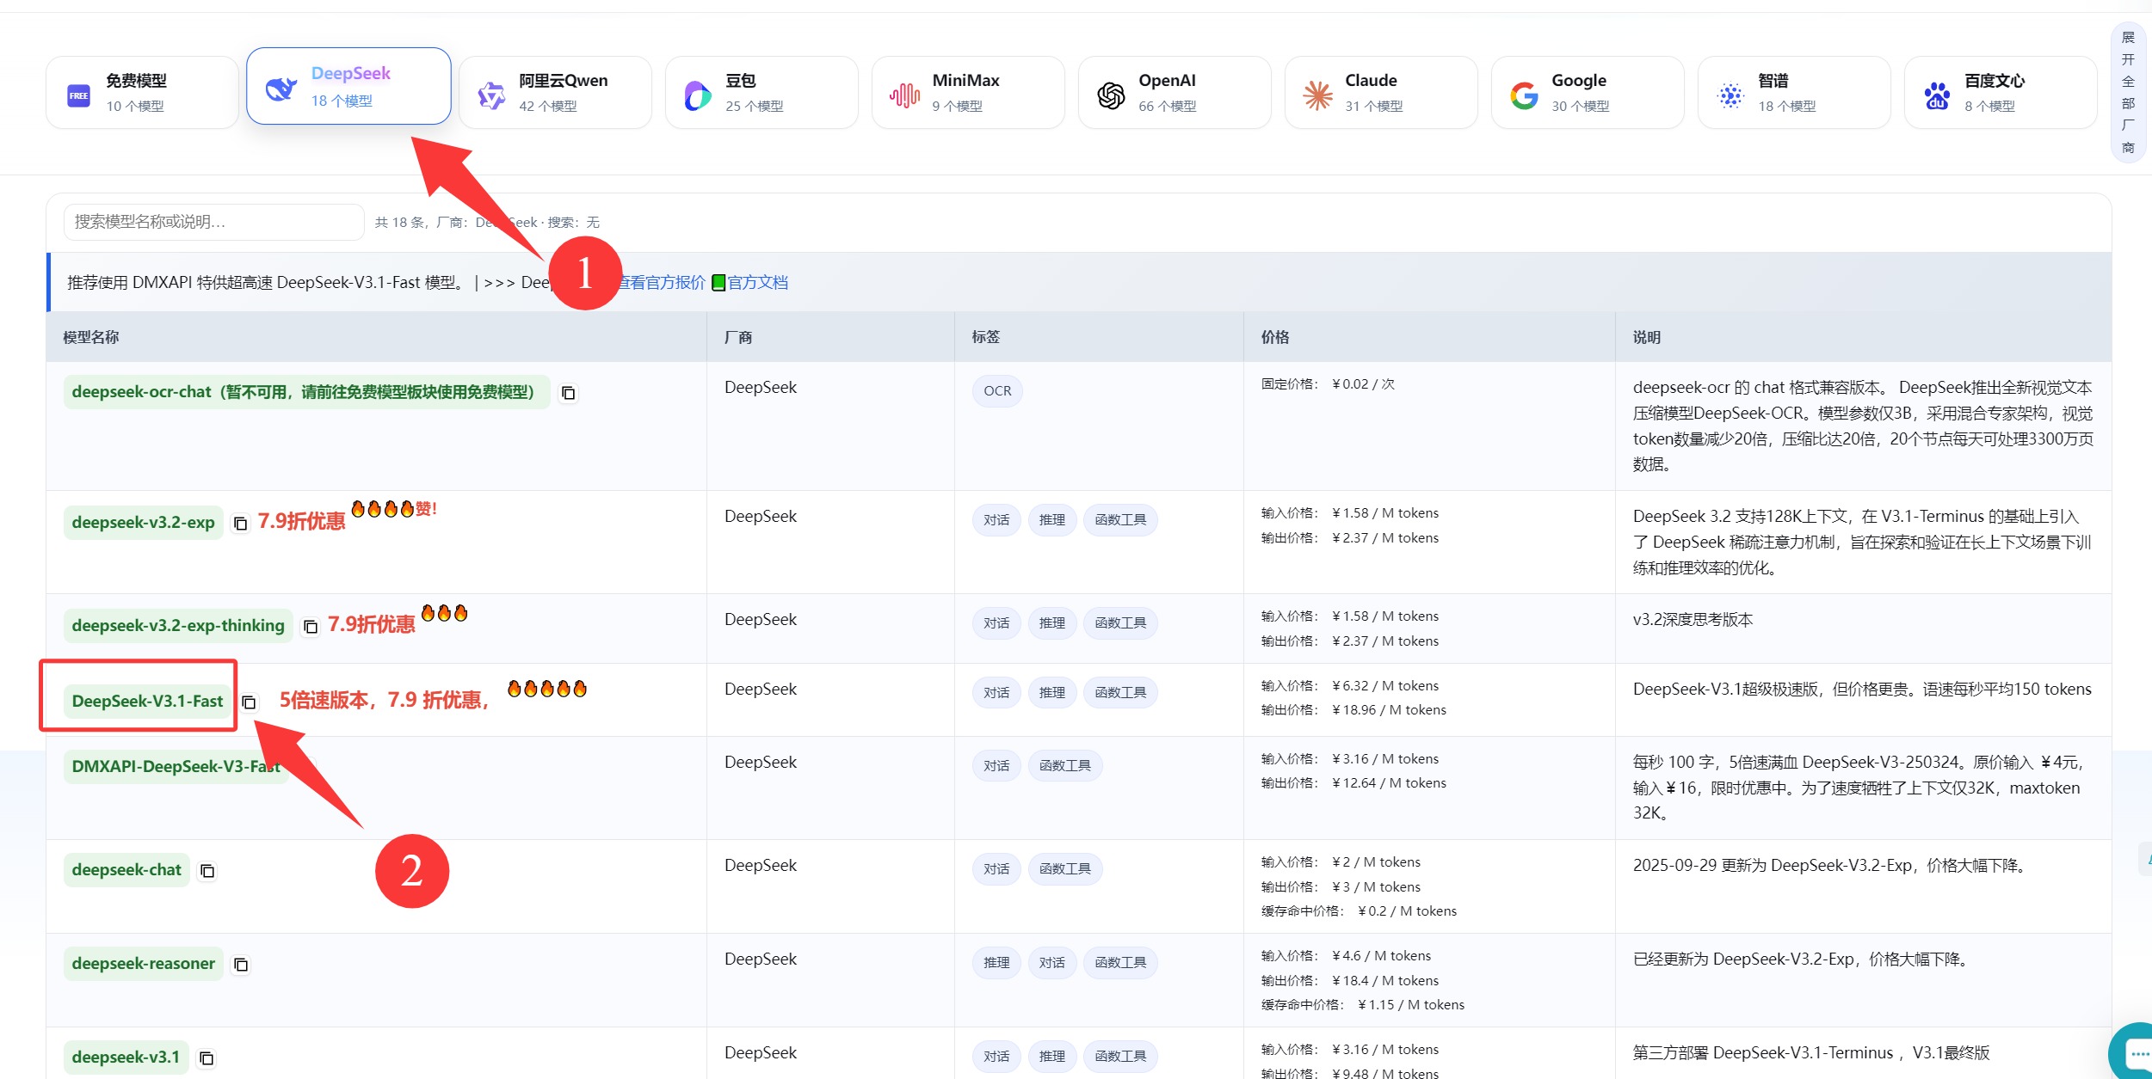Click 对话 tag in DMXAPI-DeepSeek-V3-Fast row
2152x1079 pixels.
996,766
